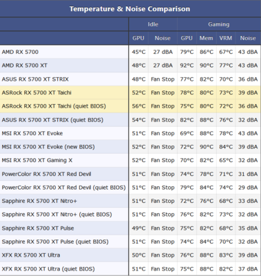
Task: Click 'Fan Stop' in the ASUS RX 5700 XT STRIX row
Action: click(x=163, y=79)
